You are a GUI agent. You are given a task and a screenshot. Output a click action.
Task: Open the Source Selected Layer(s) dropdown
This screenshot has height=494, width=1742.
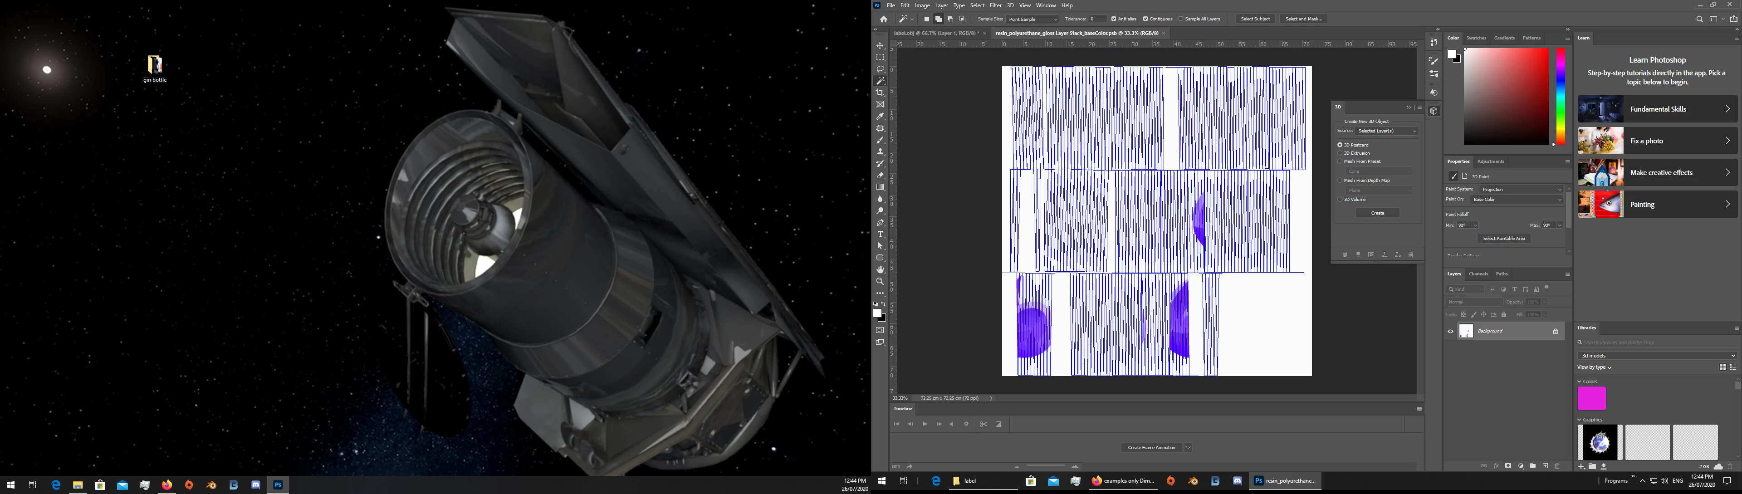pos(1386,131)
